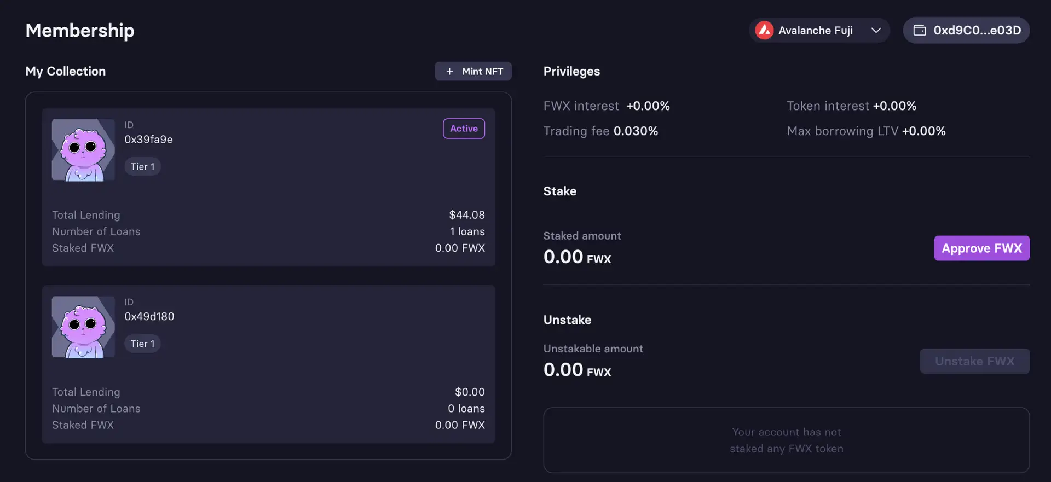
Task: Open the Avalanche Fuji network dropdown chevron
Action: 876,30
